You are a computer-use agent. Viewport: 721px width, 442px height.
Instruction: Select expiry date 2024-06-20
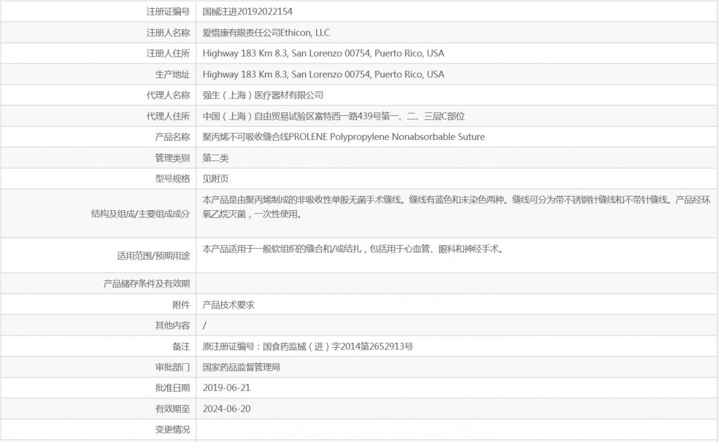point(227,409)
